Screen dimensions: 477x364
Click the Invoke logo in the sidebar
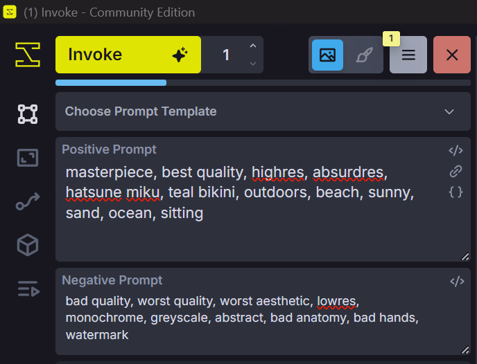(28, 55)
